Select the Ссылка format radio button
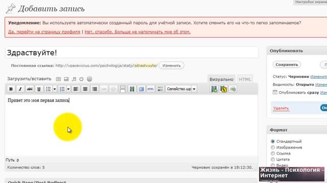This screenshot has height=183, width=327. (x=273, y=154)
